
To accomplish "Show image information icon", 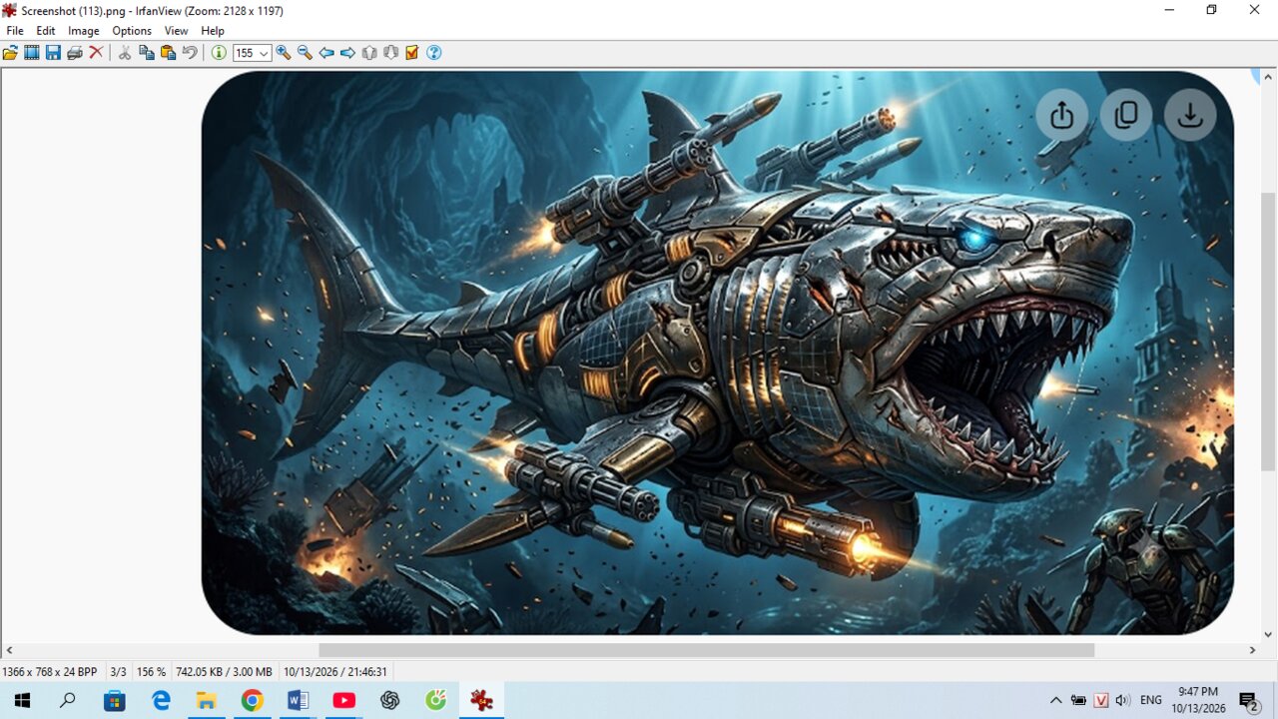I will coord(219,53).
